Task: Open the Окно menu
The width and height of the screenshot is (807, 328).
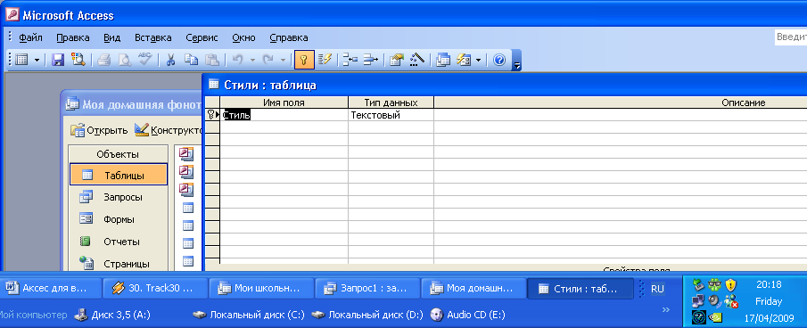Action: point(244,37)
